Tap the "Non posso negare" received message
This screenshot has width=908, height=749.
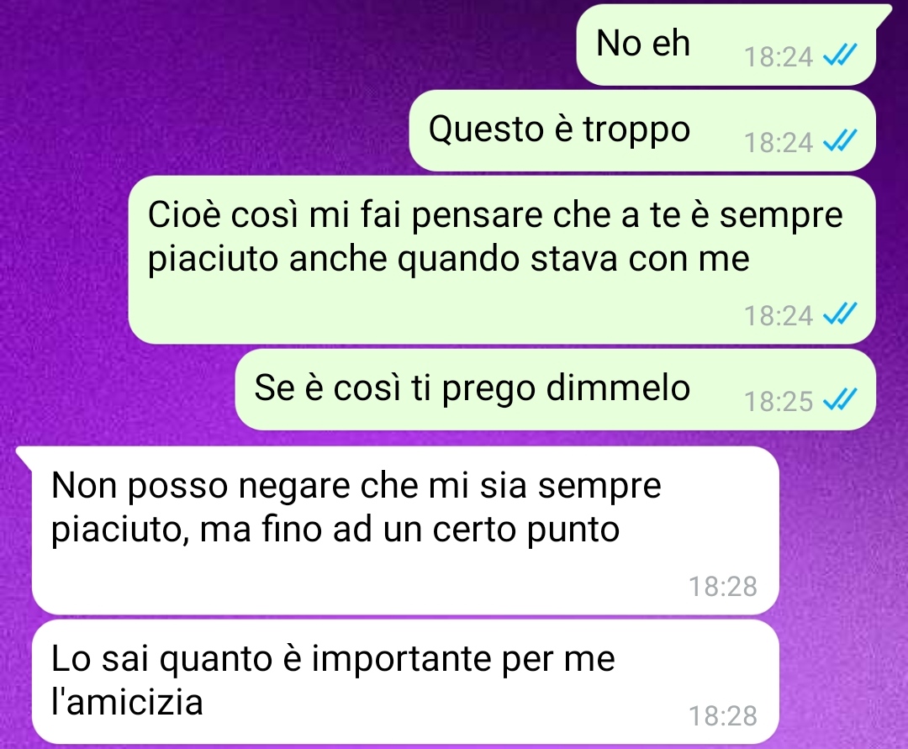[405, 530]
